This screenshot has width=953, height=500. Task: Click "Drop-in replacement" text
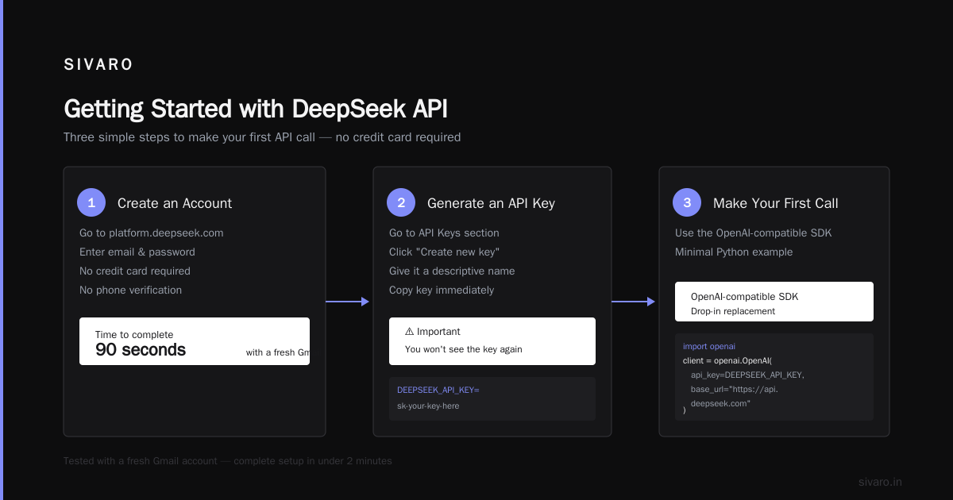[x=733, y=311]
